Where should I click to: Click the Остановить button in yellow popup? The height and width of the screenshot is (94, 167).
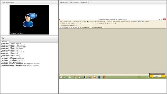pos(157,76)
